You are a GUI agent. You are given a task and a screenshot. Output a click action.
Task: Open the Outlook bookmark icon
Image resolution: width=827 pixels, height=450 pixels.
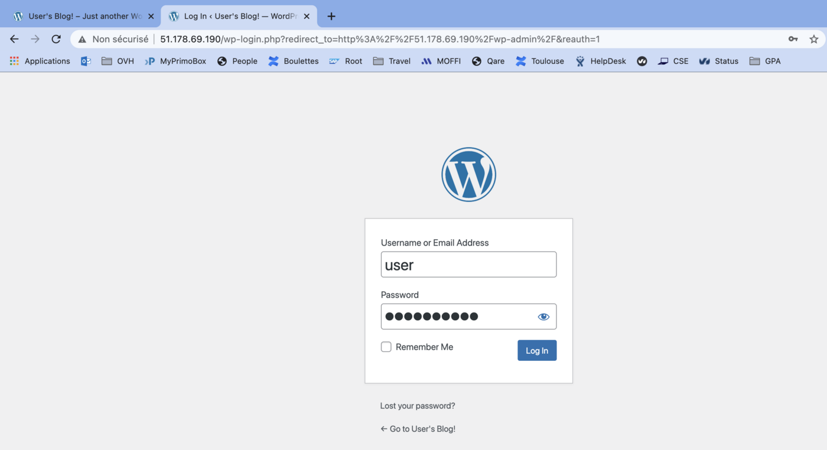coord(86,61)
